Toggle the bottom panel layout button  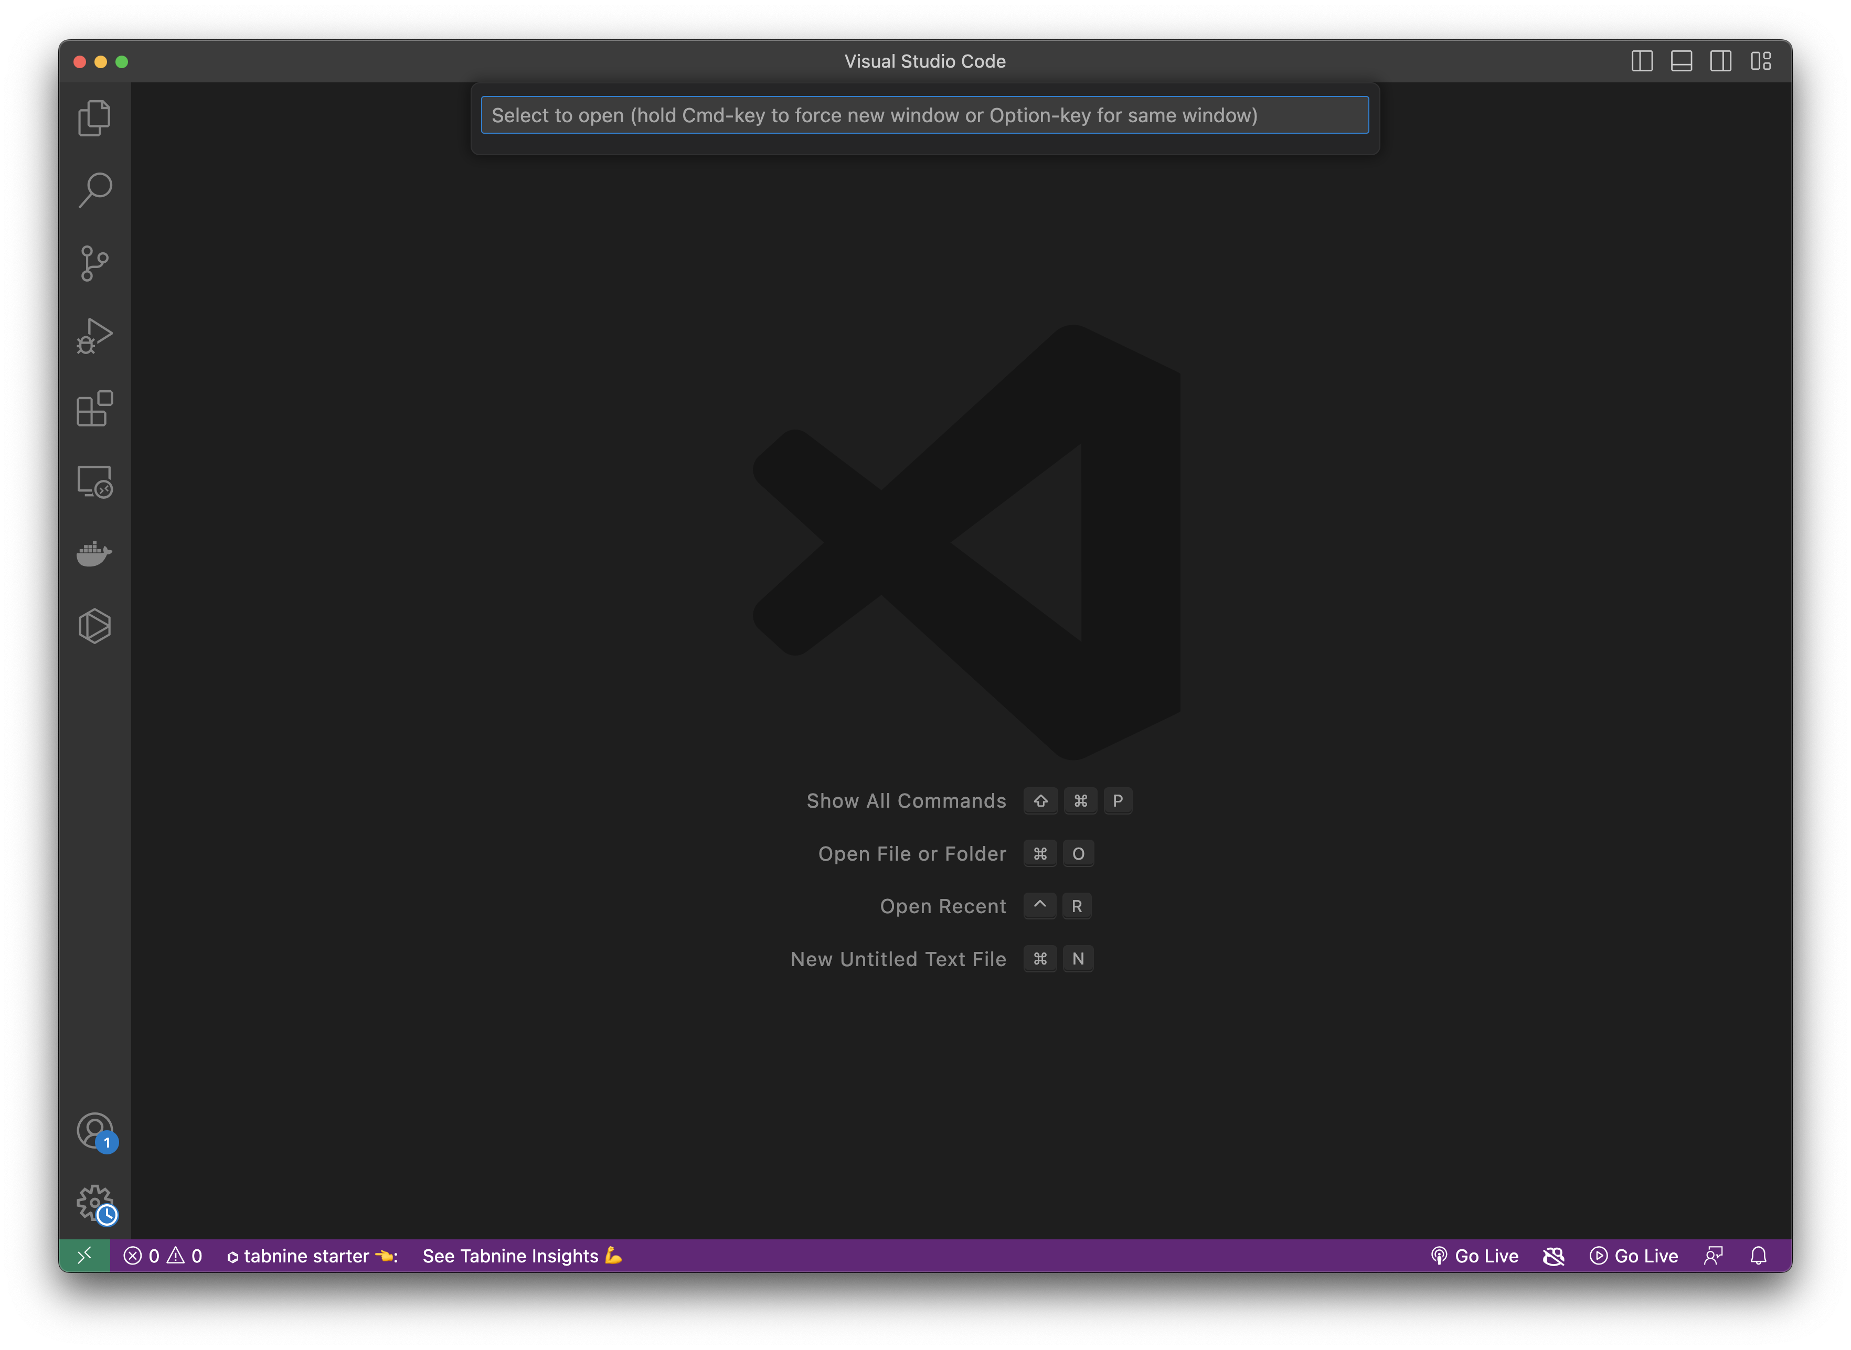tap(1681, 61)
